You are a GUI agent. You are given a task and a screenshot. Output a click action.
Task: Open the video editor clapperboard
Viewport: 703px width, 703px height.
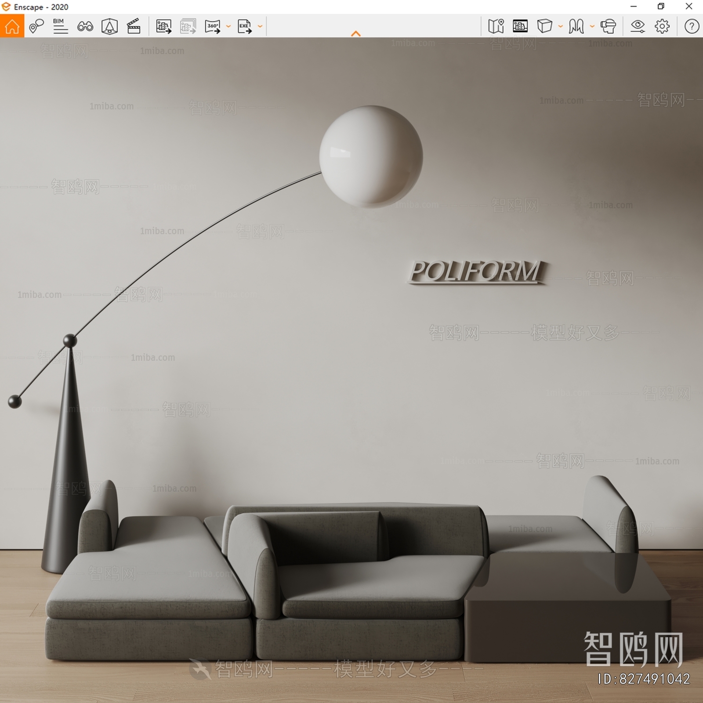[134, 26]
